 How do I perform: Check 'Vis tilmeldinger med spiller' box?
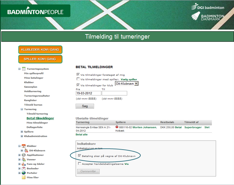pos(78,79)
